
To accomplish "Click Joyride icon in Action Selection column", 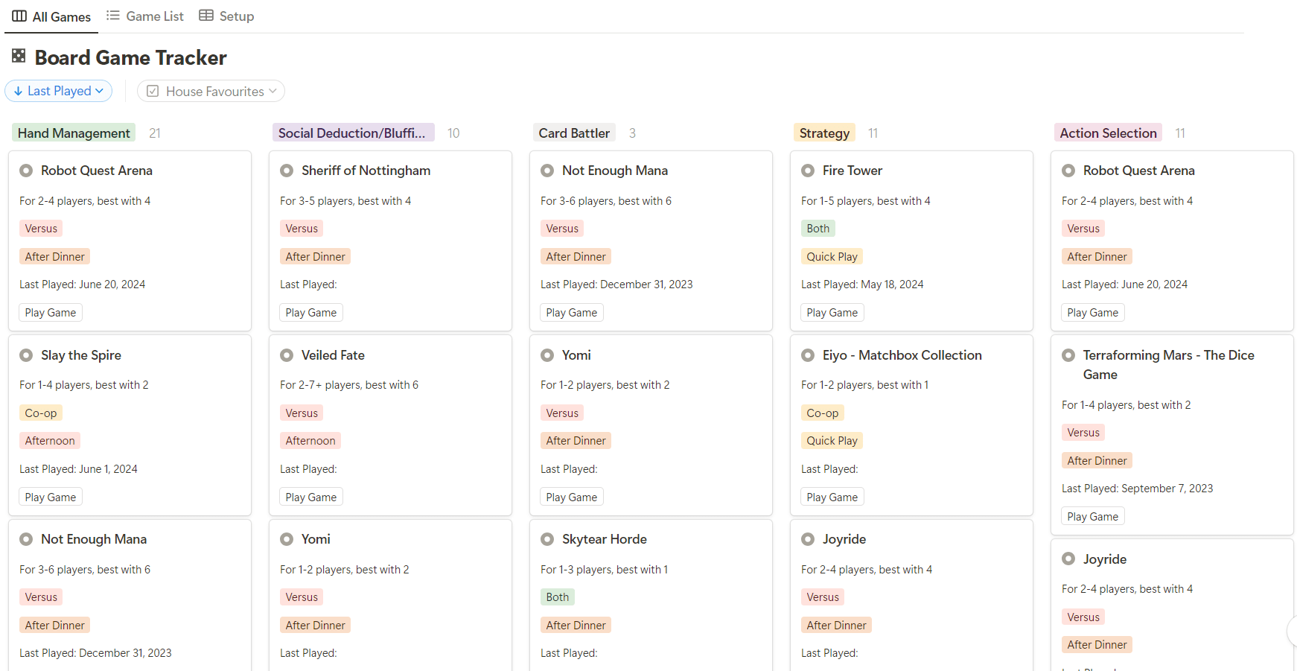I will pos(1068,559).
